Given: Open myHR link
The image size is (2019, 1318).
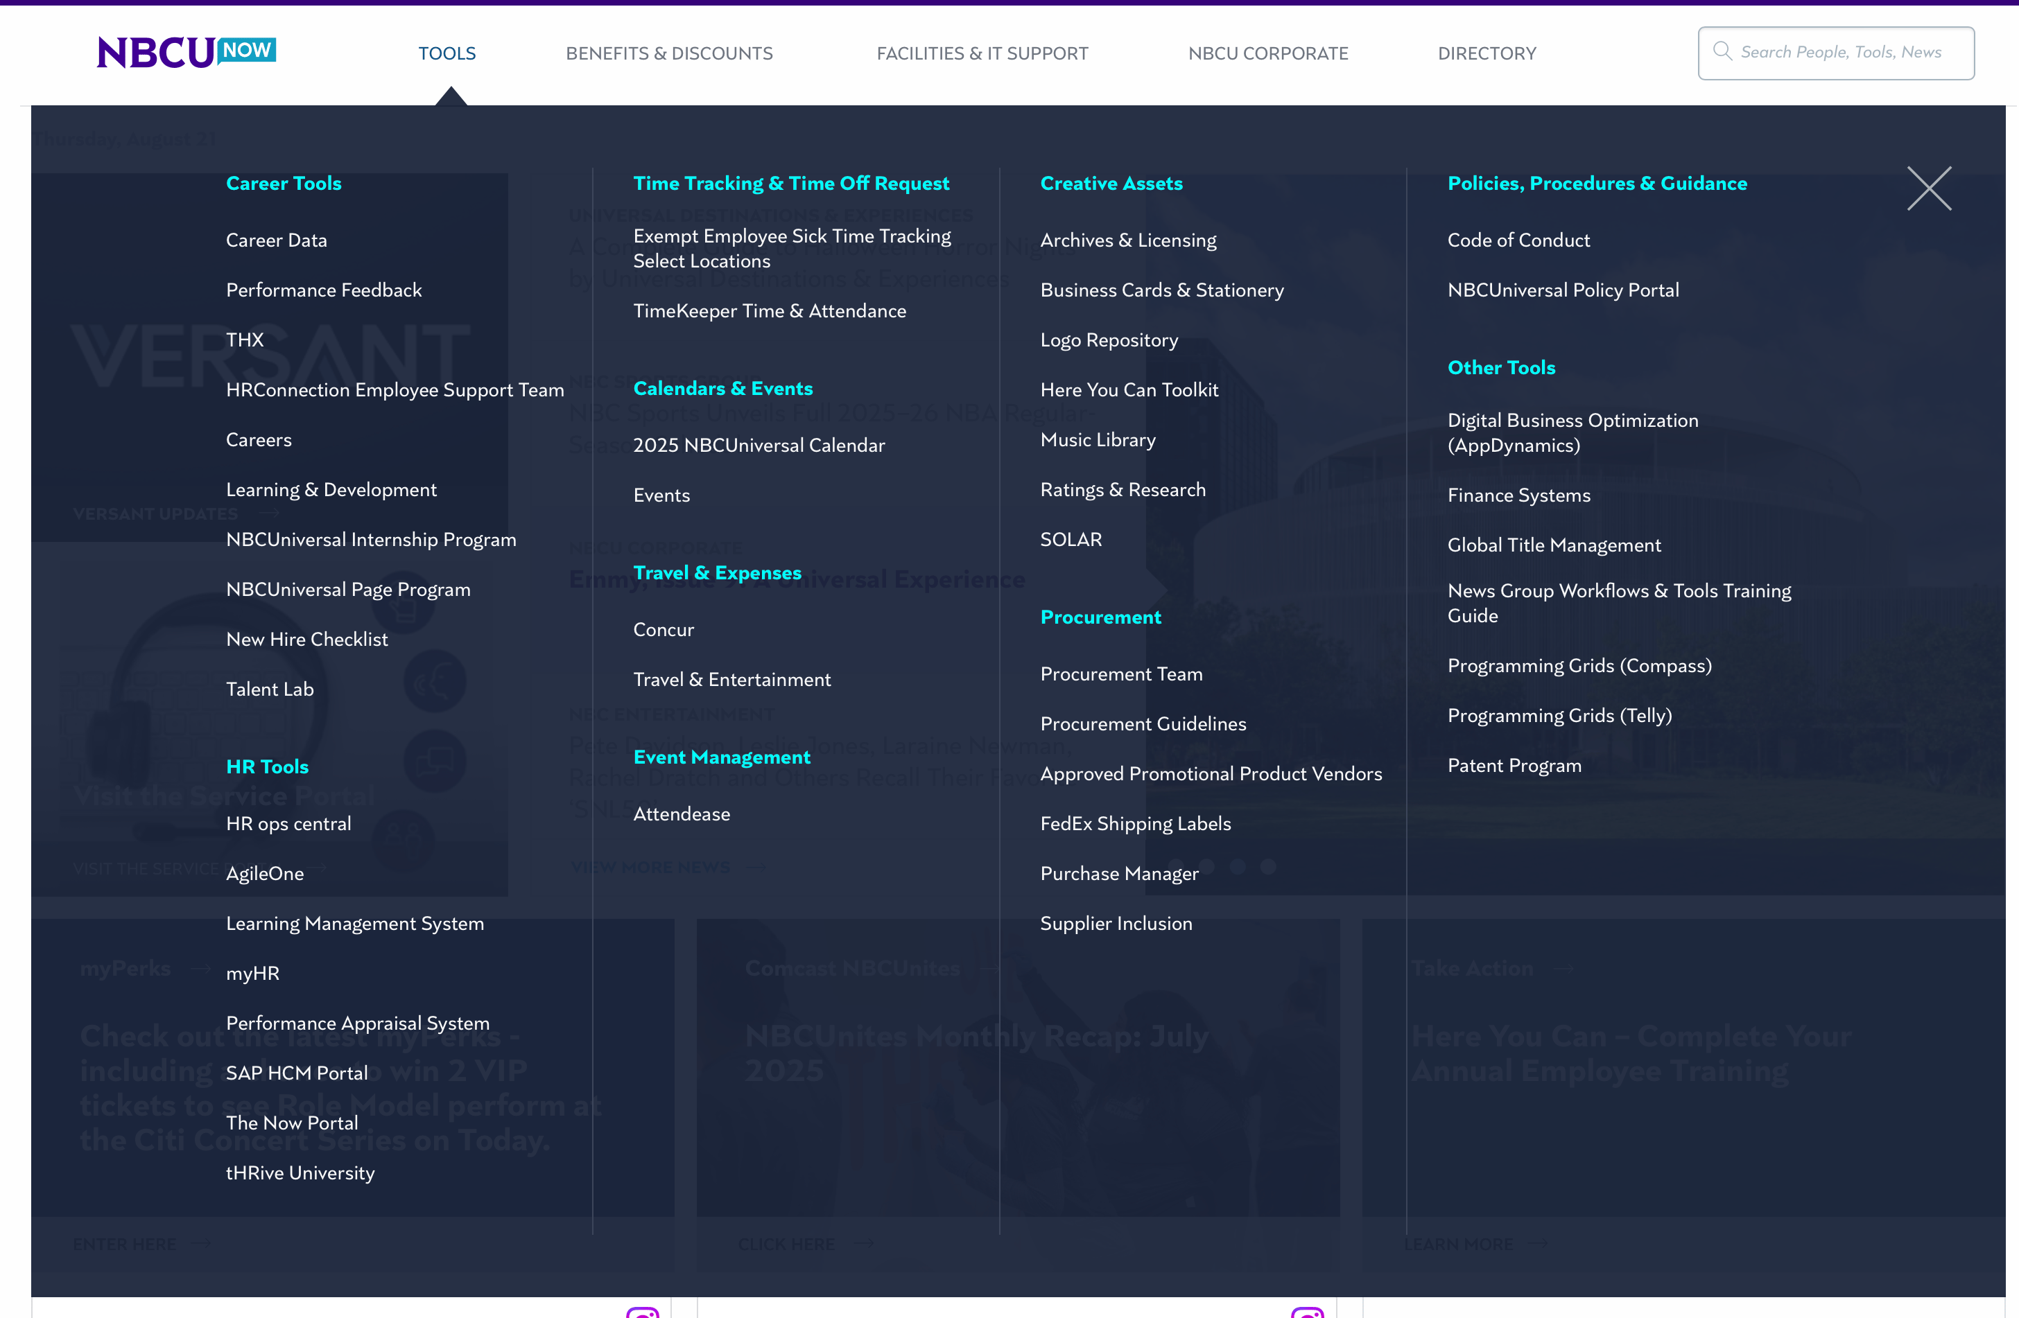Looking at the screenshot, I should tap(253, 974).
